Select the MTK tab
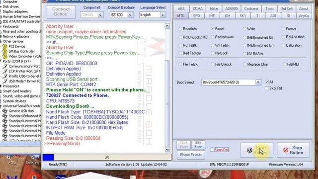Viewport: 318px width, 179px height. (x=181, y=16)
